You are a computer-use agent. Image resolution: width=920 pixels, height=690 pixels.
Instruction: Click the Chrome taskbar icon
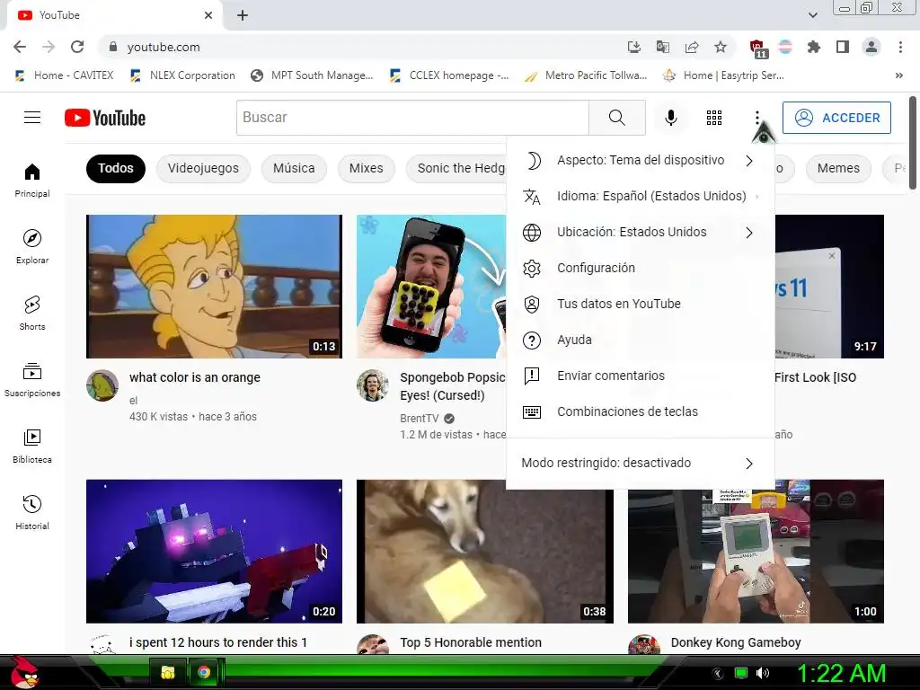tap(204, 672)
